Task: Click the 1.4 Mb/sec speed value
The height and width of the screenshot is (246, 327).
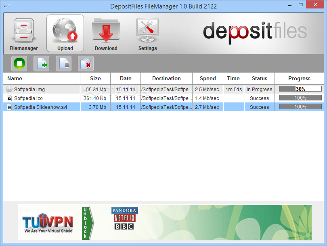Action: [x=207, y=98]
